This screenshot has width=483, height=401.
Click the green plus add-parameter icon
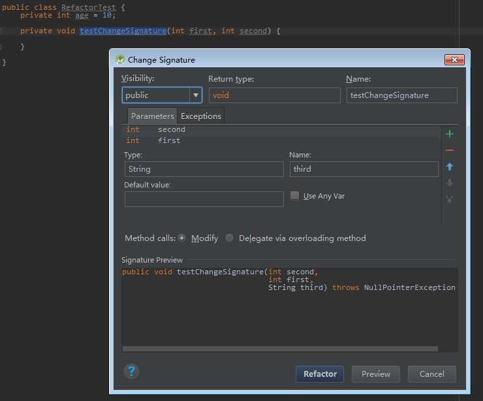pos(450,134)
